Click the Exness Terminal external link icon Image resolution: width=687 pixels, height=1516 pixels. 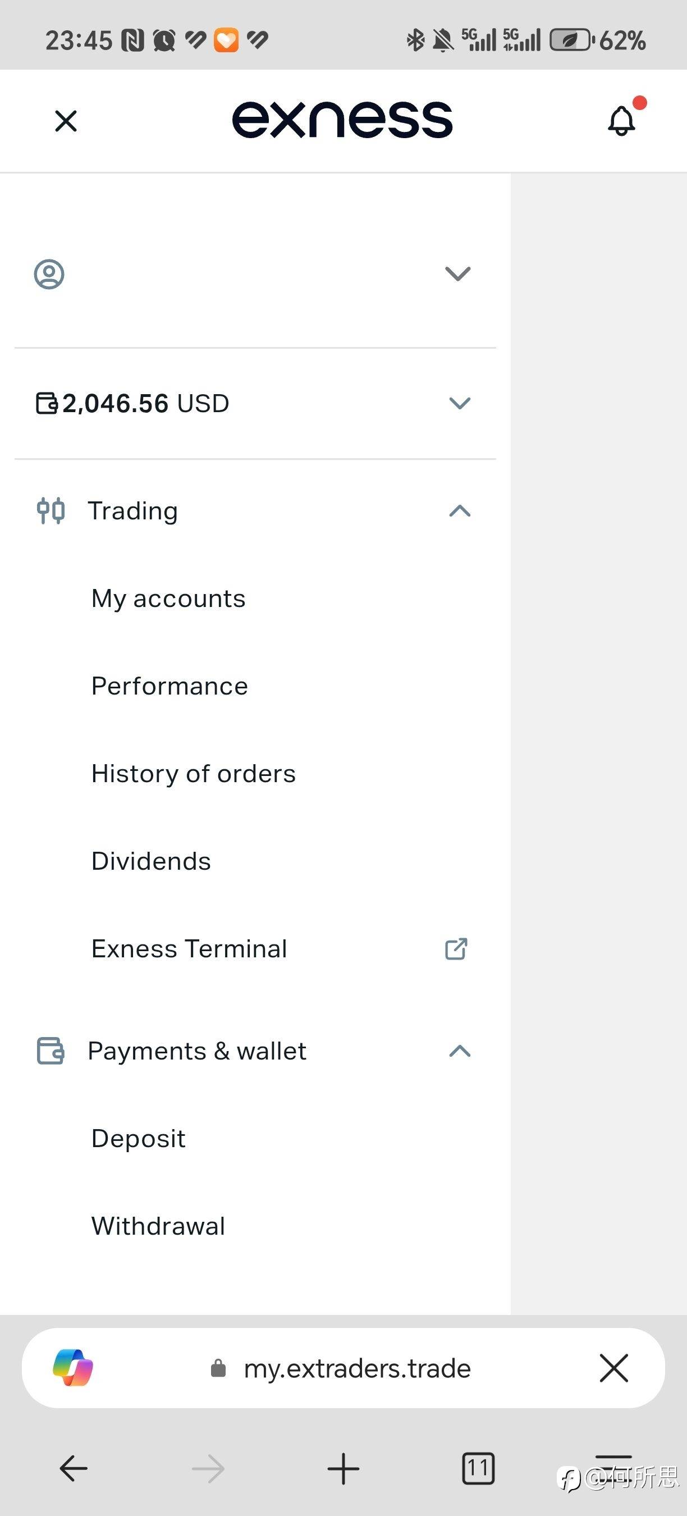coord(456,949)
